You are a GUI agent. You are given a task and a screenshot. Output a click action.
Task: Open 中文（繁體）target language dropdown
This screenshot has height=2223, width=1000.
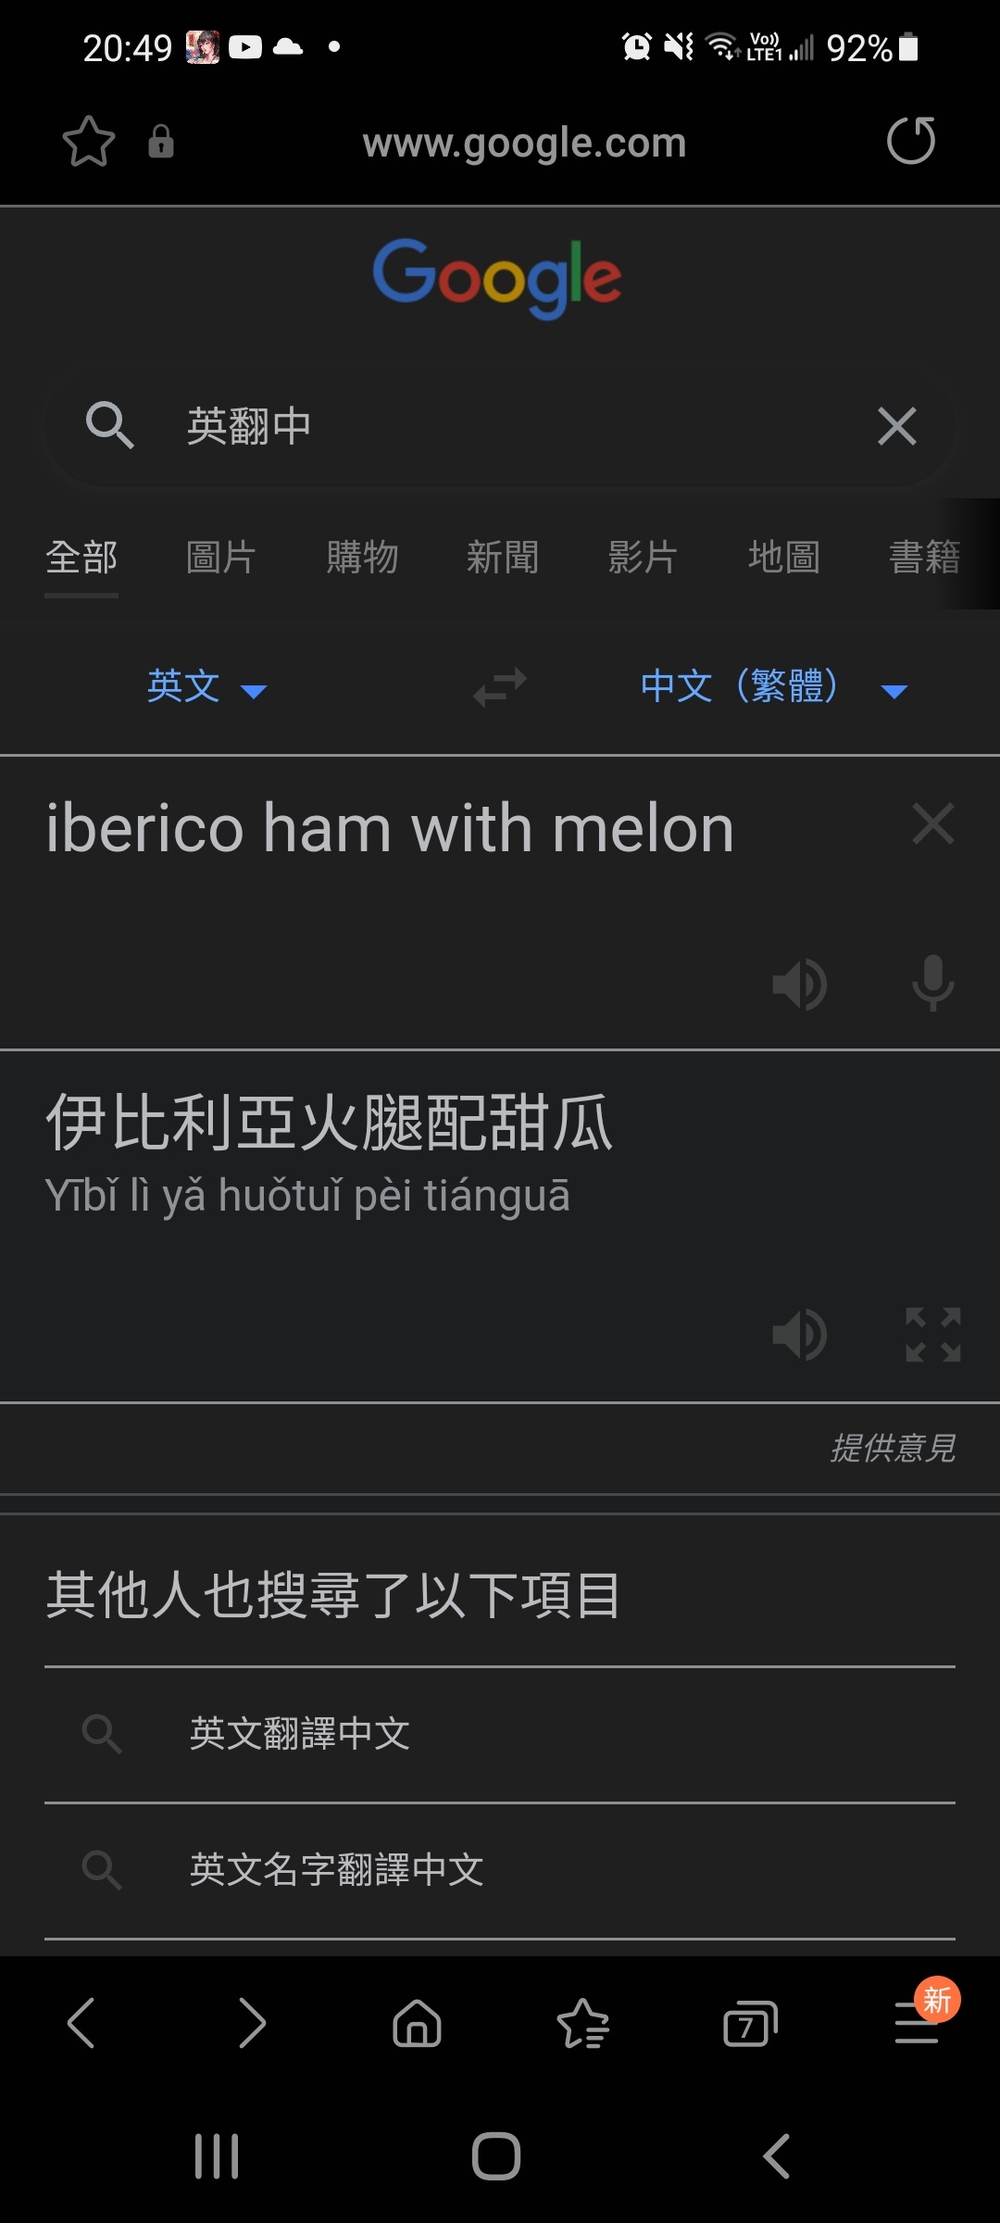tap(774, 687)
